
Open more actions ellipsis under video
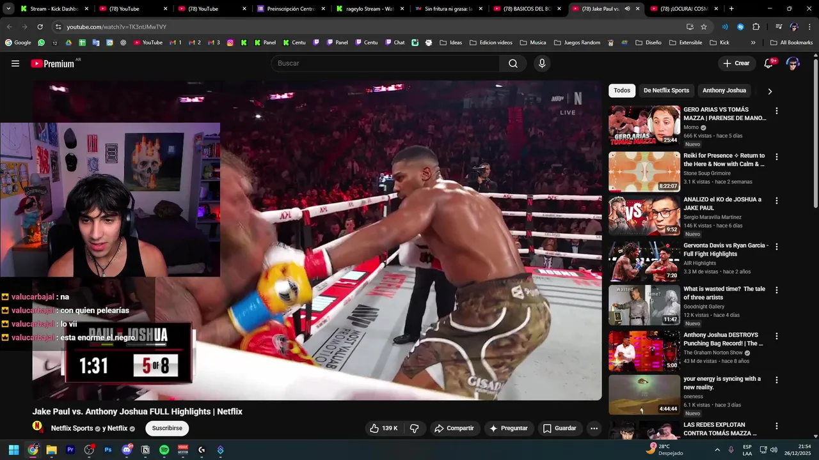[594, 428]
